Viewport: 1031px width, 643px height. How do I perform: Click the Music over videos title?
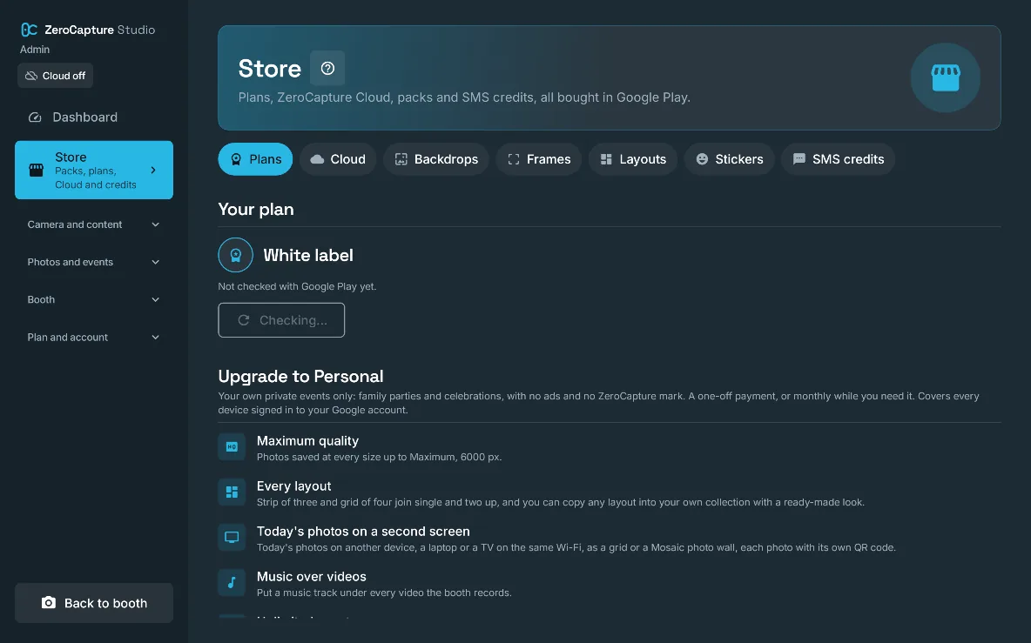pos(312,577)
